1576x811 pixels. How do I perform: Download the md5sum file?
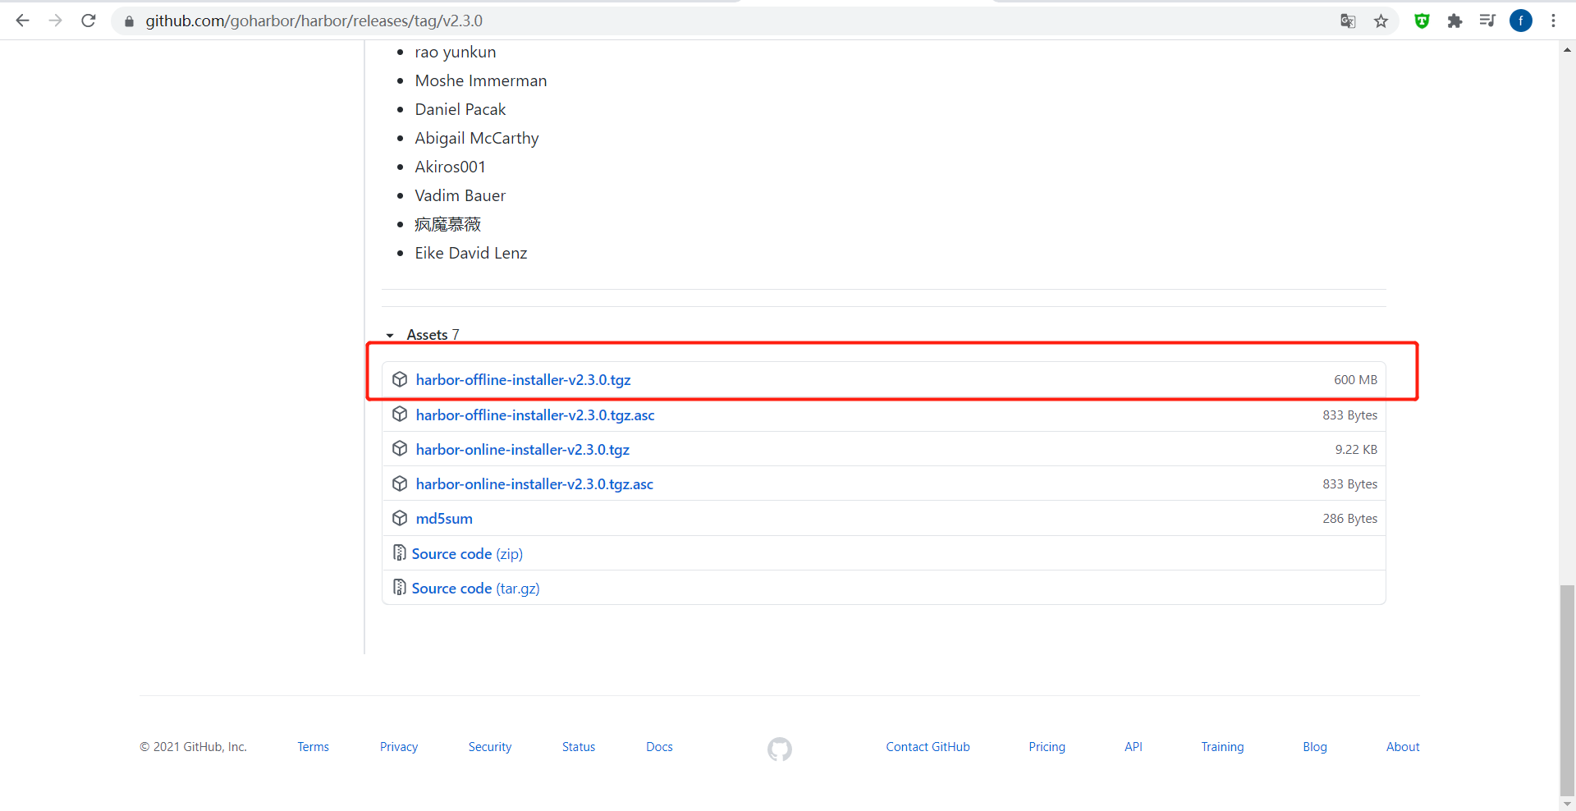[x=444, y=519]
